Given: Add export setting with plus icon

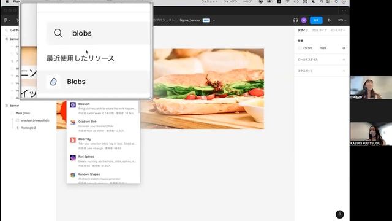Looking at the screenshot, I should point(344,71).
